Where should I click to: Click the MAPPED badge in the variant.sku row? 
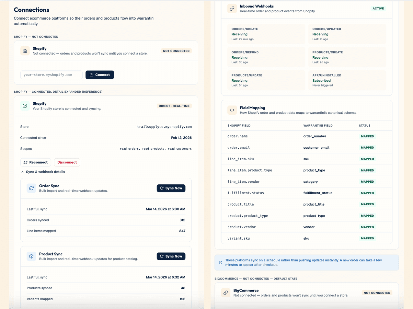(x=367, y=238)
